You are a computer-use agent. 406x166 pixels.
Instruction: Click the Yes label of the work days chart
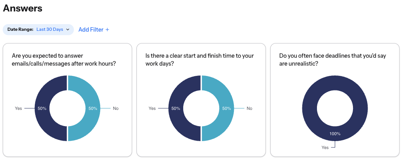152,108
